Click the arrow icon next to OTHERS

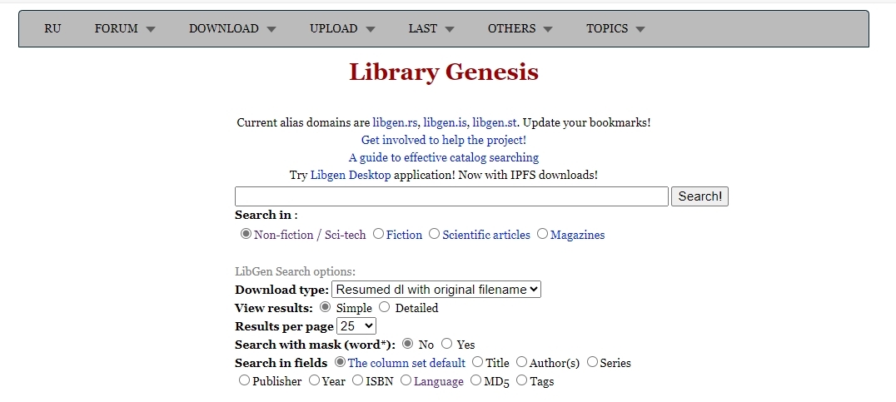click(x=548, y=29)
